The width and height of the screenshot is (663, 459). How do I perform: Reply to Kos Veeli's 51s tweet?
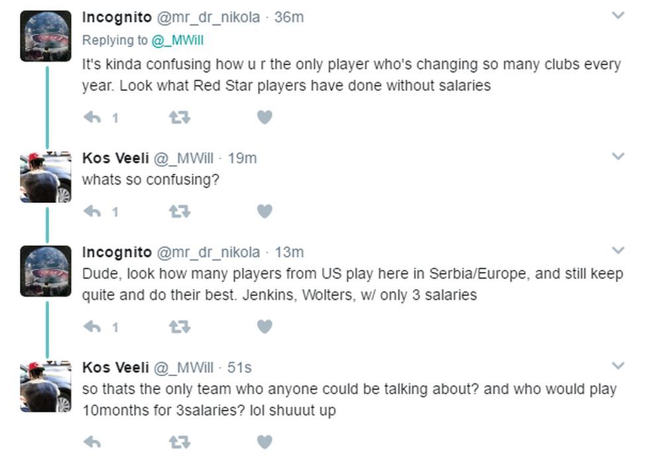[x=92, y=442]
